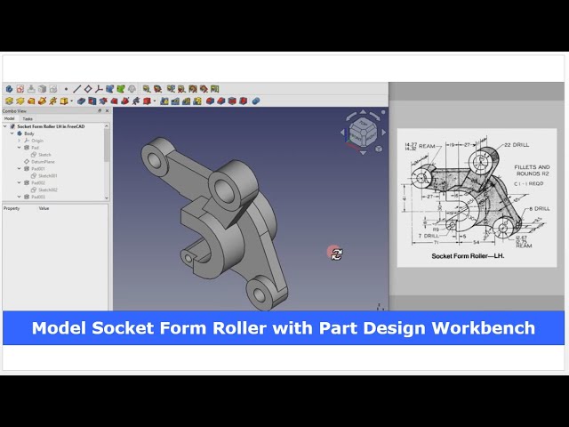The height and width of the screenshot is (427, 569).
Task: Expand the Origin tree node
Action: (x=20, y=141)
